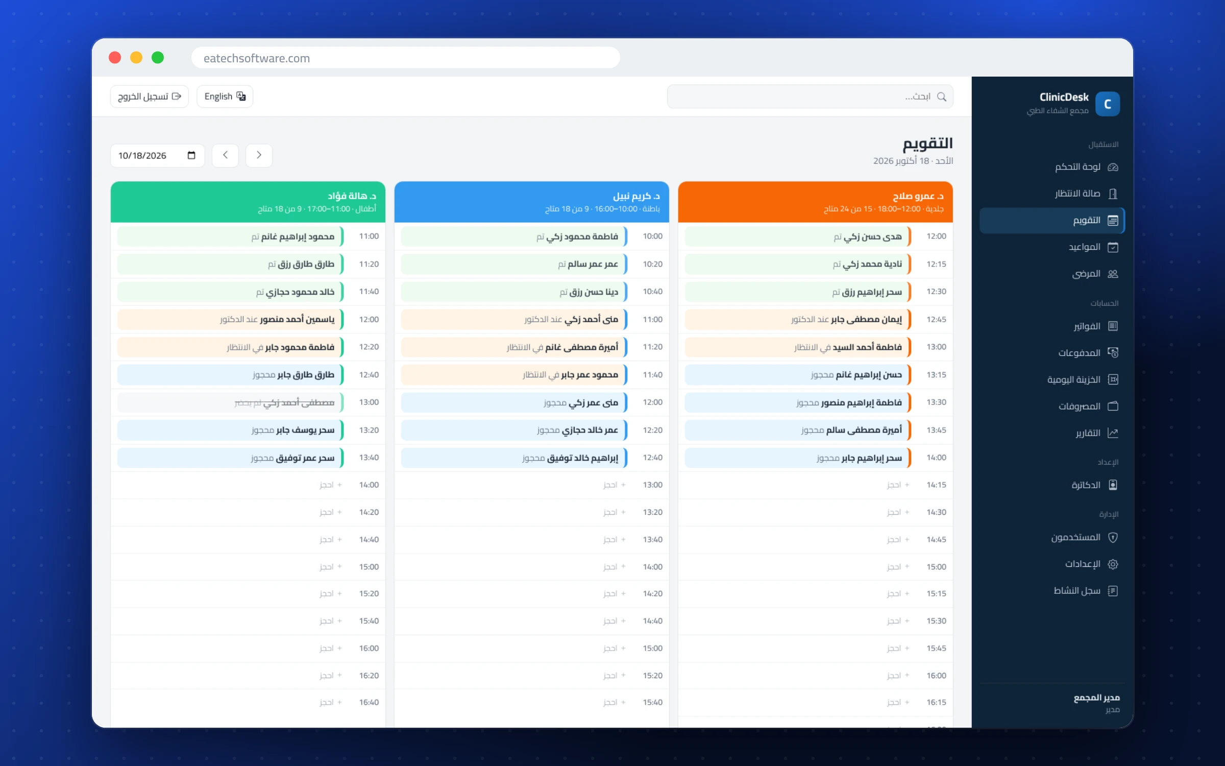Book the 14:30 slot for د. عمرو
The image size is (1225, 766).
coord(898,512)
